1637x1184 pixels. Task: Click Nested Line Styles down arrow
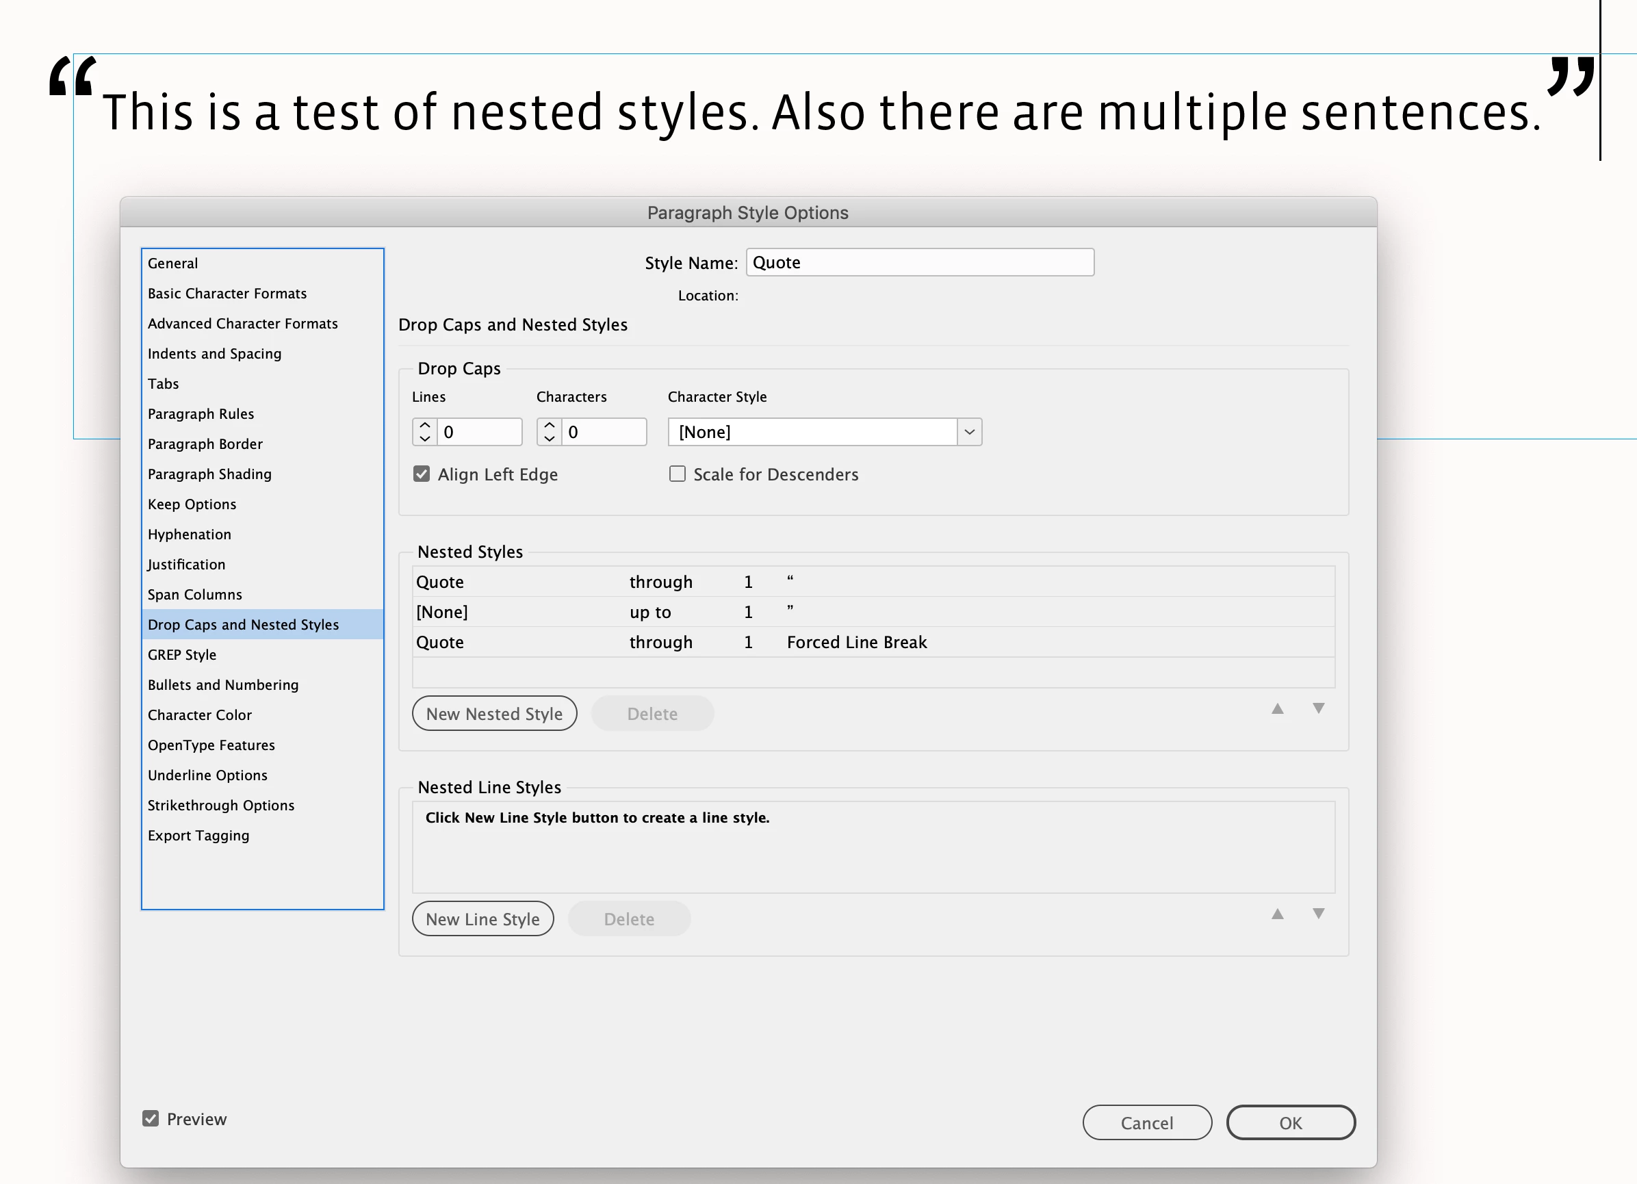(x=1318, y=913)
